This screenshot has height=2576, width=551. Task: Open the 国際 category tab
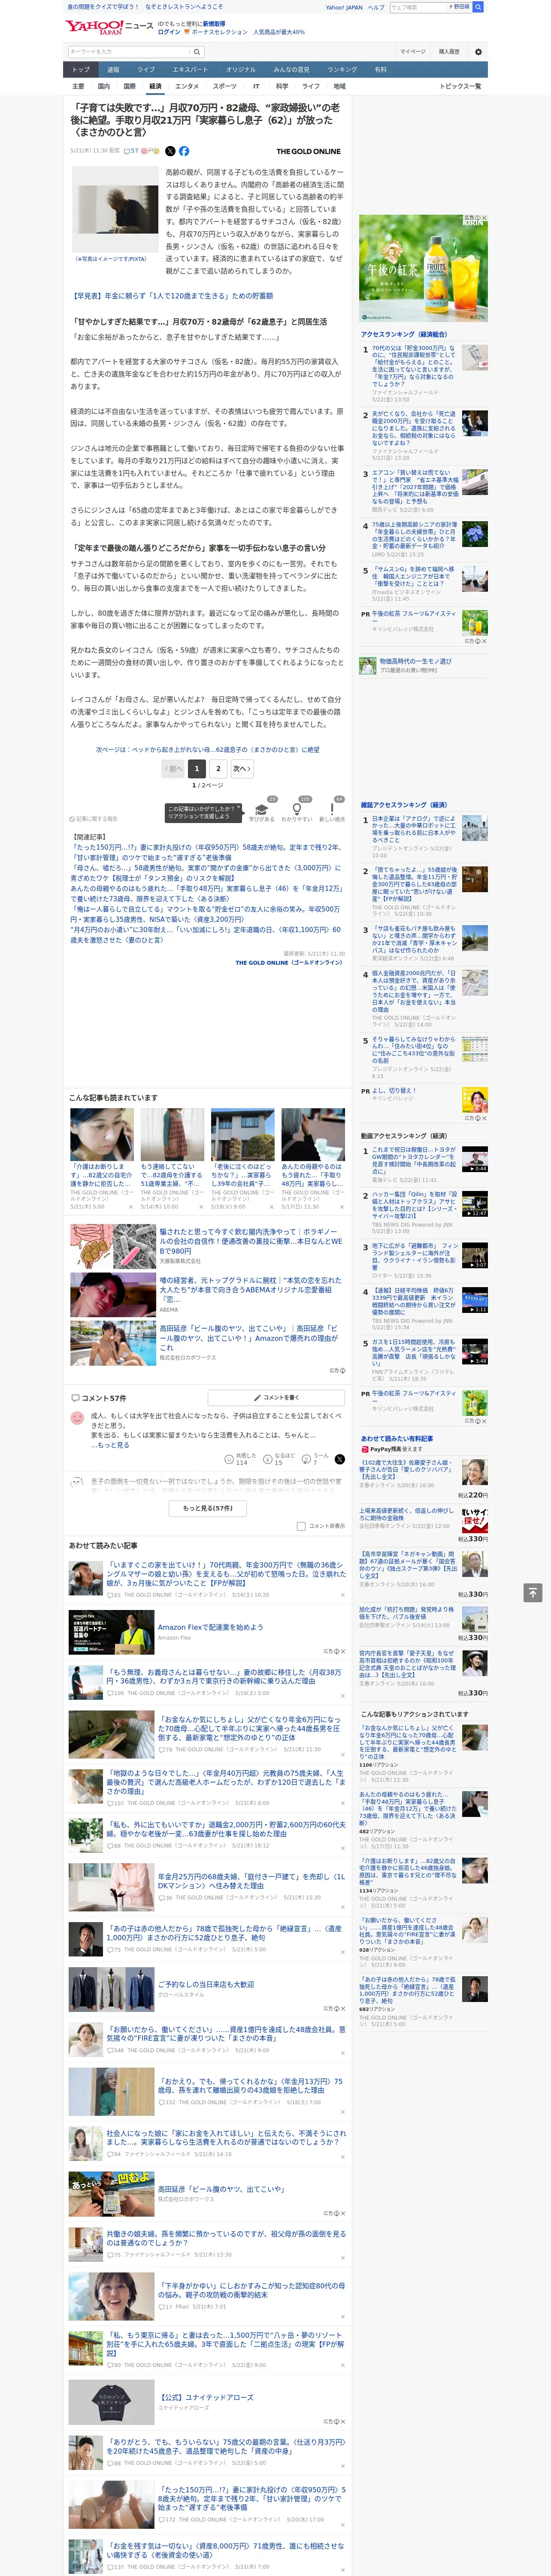click(129, 86)
